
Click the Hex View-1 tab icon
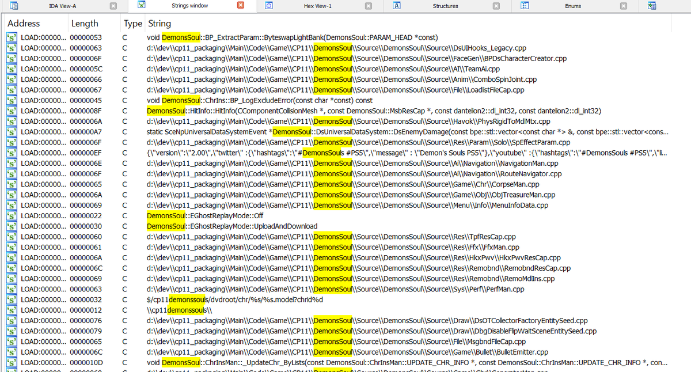pyautogui.click(x=269, y=6)
